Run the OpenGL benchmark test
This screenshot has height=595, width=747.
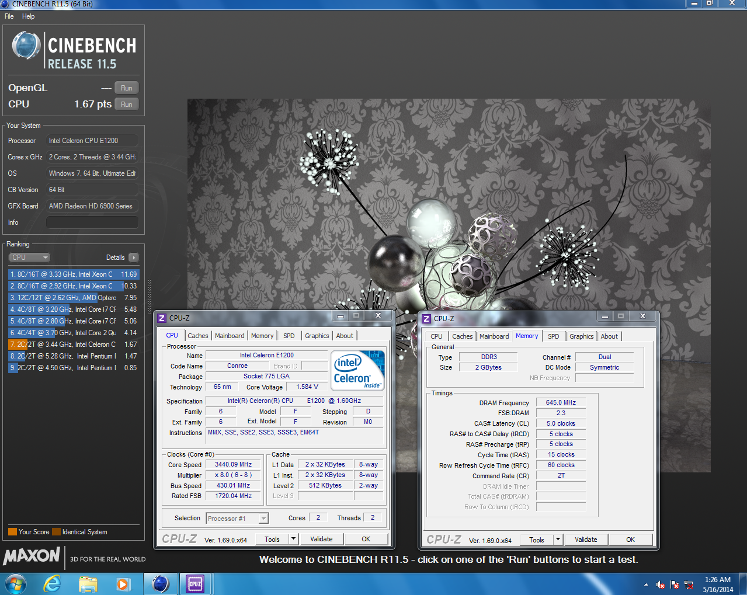click(127, 88)
